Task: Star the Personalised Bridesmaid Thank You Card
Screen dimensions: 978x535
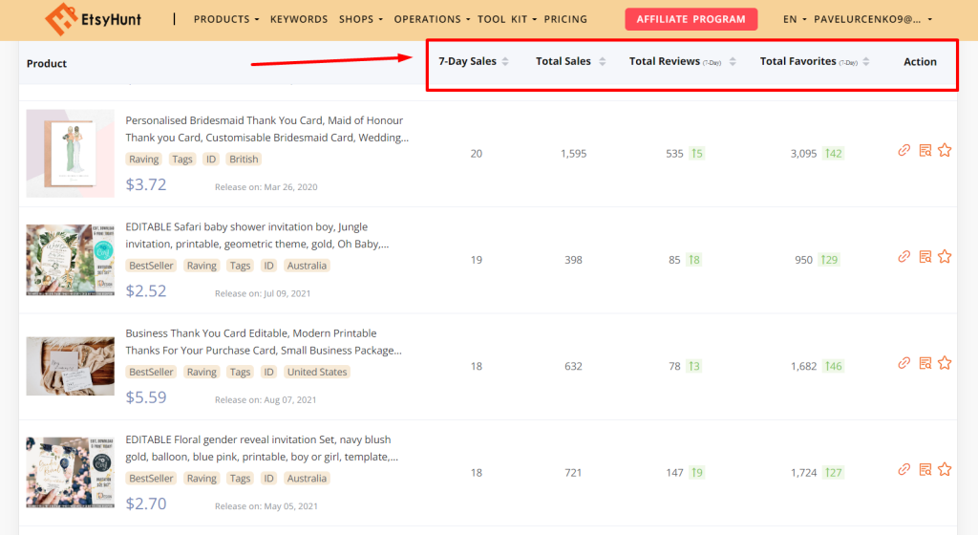Action: pos(945,150)
